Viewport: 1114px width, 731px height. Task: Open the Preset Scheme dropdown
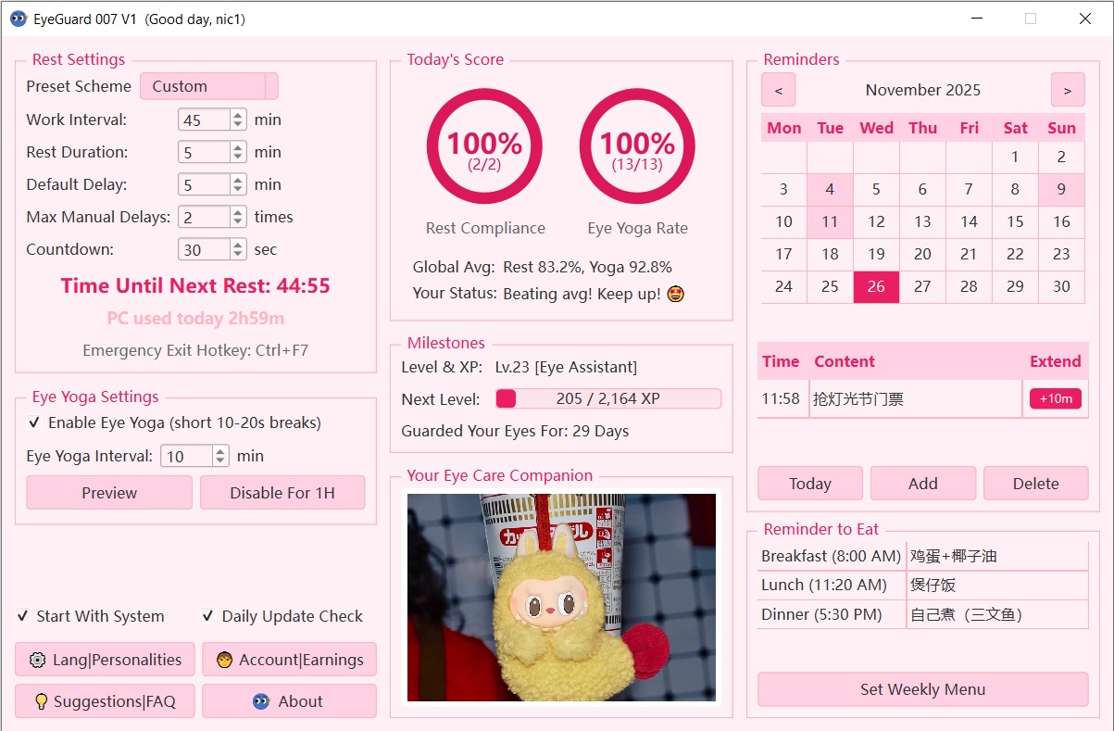click(x=208, y=86)
